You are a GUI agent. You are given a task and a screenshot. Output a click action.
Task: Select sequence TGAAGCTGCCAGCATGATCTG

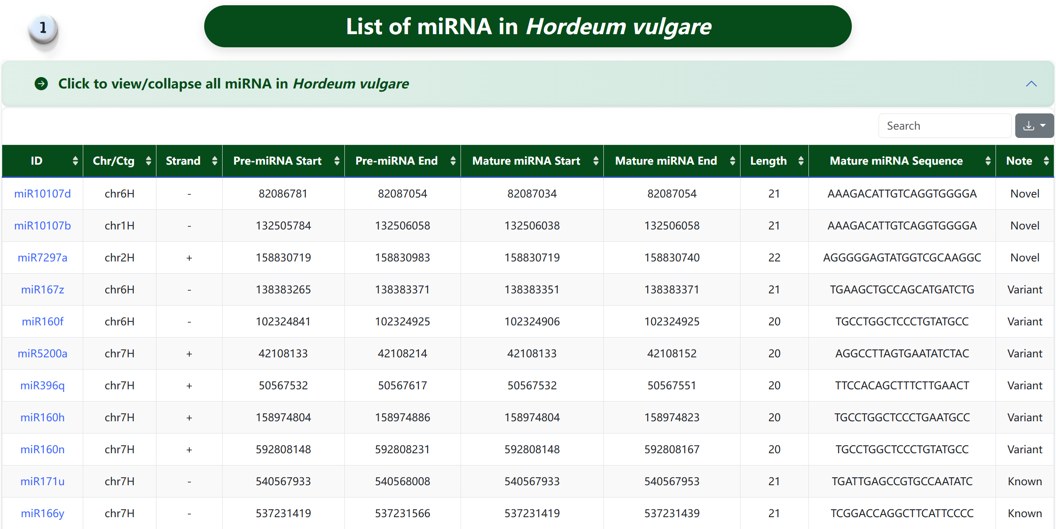(x=902, y=289)
